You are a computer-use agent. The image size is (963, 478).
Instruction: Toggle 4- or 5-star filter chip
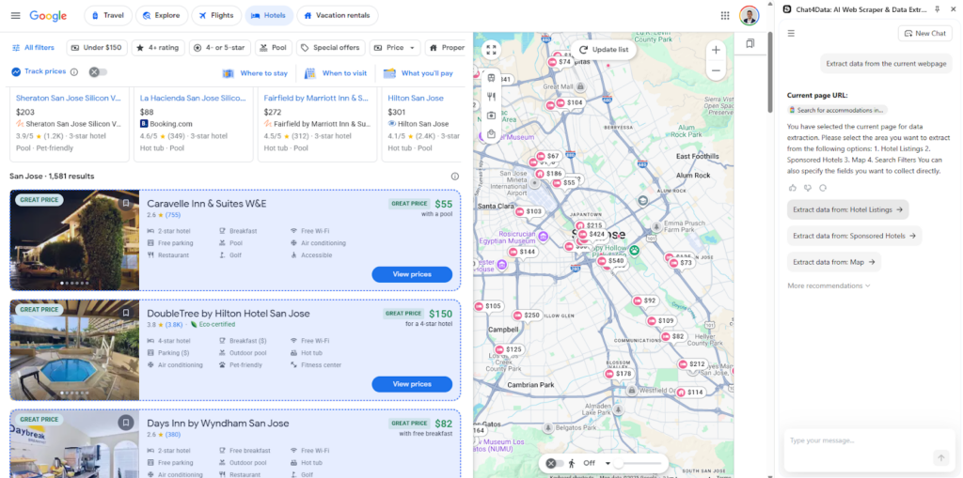tap(220, 47)
